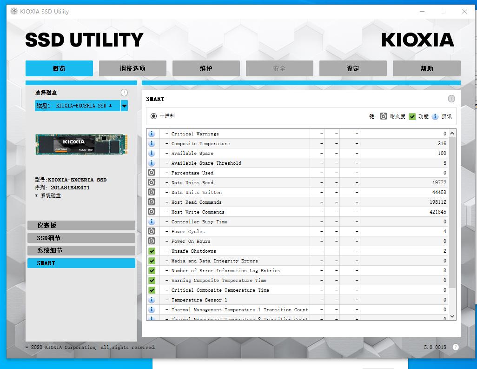Click green check for Unsafe Shutdowns row
The image size is (477, 369).
coord(152,251)
